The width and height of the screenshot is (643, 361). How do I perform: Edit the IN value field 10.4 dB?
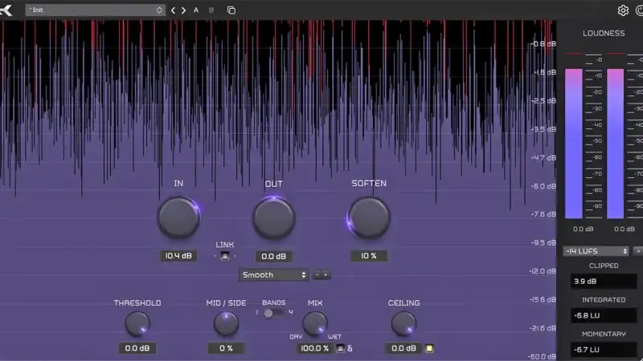(178, 256)
